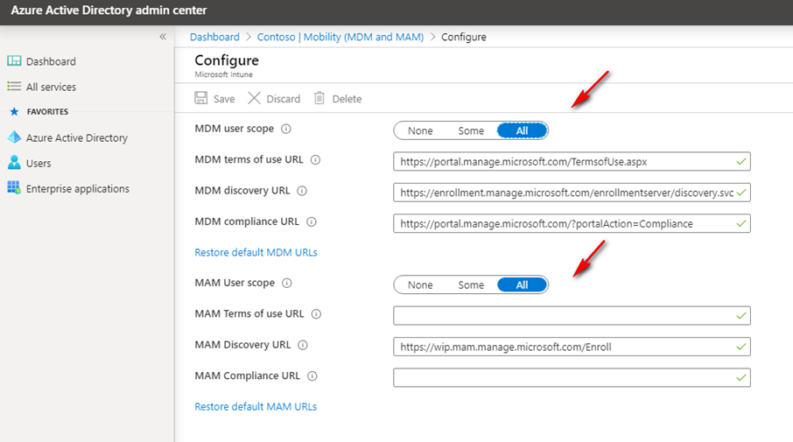Show info for MAM User scope
Image resolution: width=793 pixels, height=442 pixels.
287,284
